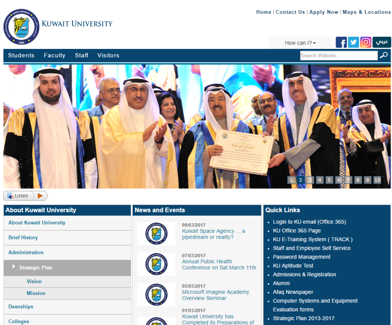Screen dimensions: 392x325
Task: Open the Students menu
Action: pos(21,55)
